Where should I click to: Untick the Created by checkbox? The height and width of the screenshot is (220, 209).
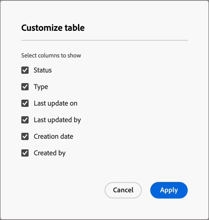pyautogui.click(x=25, y=153)
